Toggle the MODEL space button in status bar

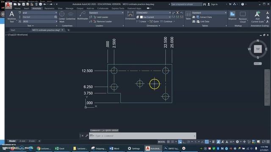click(162, 142)
